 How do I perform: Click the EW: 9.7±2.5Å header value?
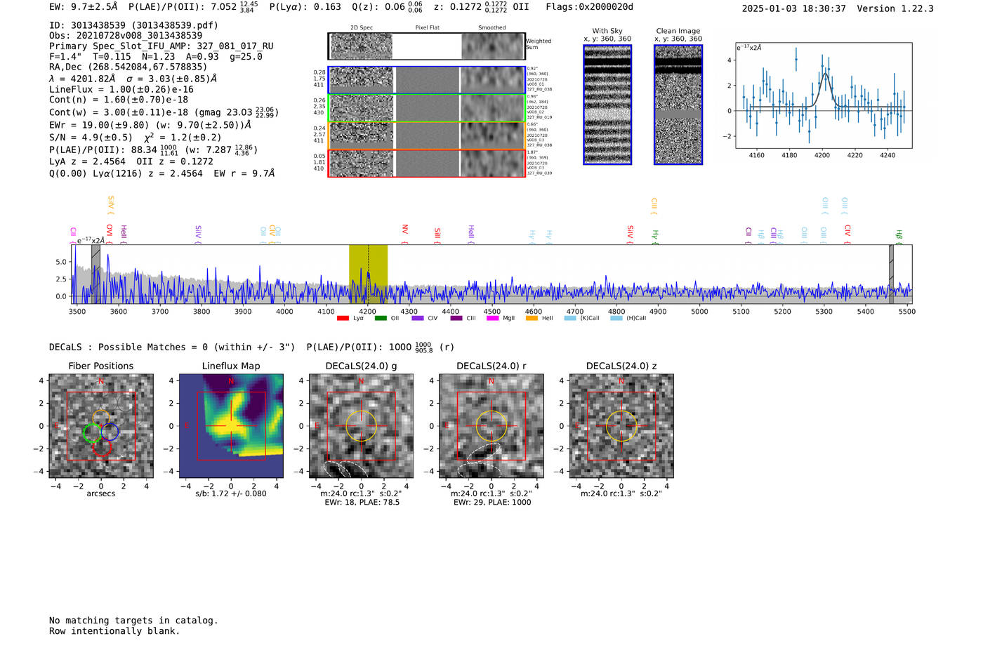click(84, 7)
